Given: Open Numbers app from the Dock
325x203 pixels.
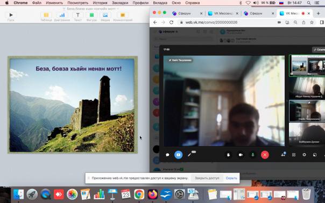Looking at the screenshot, I should point(99,194).
